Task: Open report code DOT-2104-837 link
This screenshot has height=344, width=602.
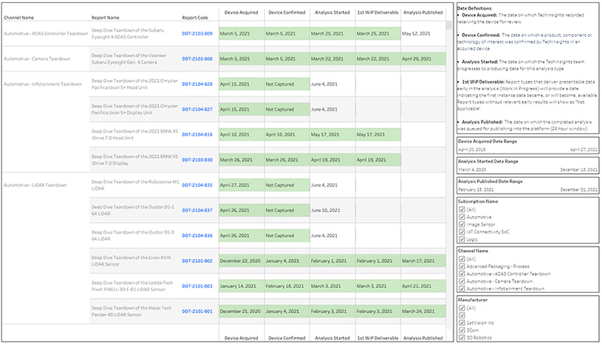Action: (197, 211)
